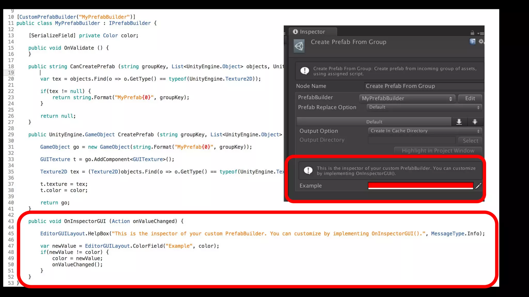Click the Output Directory text field
The width and height of the screenshot is (529, 297).
pyautogui.click(x=412, y=140)
